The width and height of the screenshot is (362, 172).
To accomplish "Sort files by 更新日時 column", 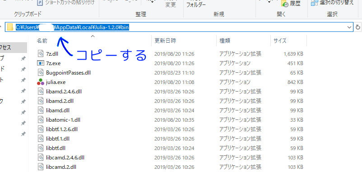I will pos(165,41).
